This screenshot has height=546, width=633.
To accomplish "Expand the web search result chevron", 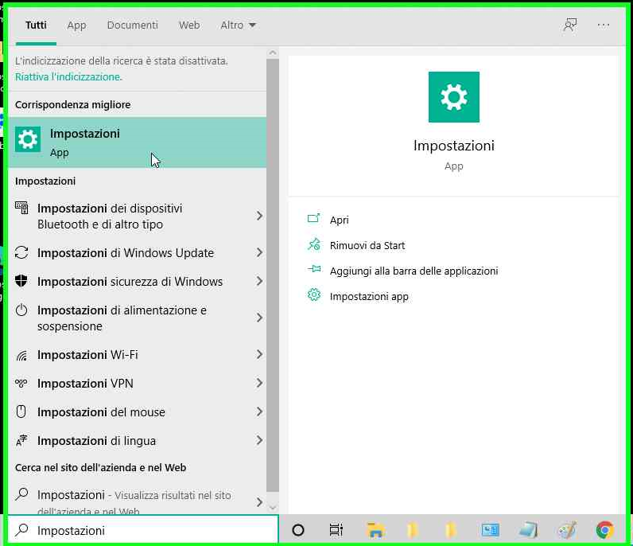I will 259,502.
